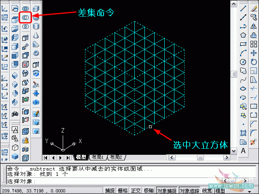
Task: Choose the Ellipse draw tool
Action: (x=243, y=89)
